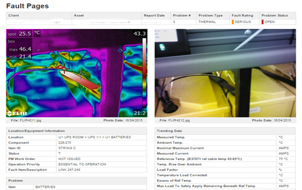Open the FLIR thermal image thumbnail
This screenshot has width=302, height=190.
(x=77, y=73)
